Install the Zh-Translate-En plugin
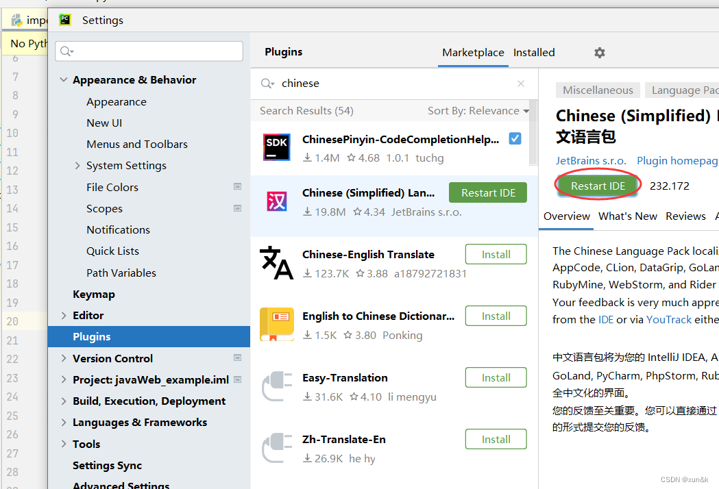 click(x=496, y=440)
